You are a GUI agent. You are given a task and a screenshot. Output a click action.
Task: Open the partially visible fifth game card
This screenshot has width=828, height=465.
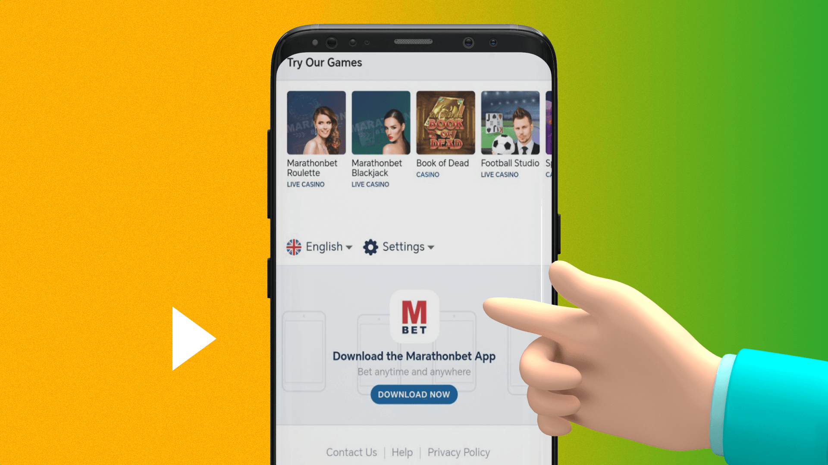click(x=547, y=121)
